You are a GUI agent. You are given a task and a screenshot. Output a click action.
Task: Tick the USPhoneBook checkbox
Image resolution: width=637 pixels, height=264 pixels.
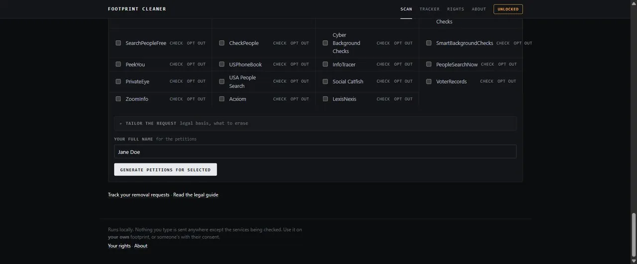click(222, 64)
